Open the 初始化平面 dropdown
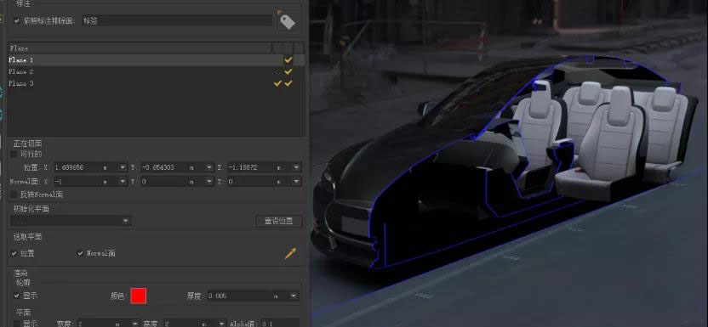 pos(71,221)
